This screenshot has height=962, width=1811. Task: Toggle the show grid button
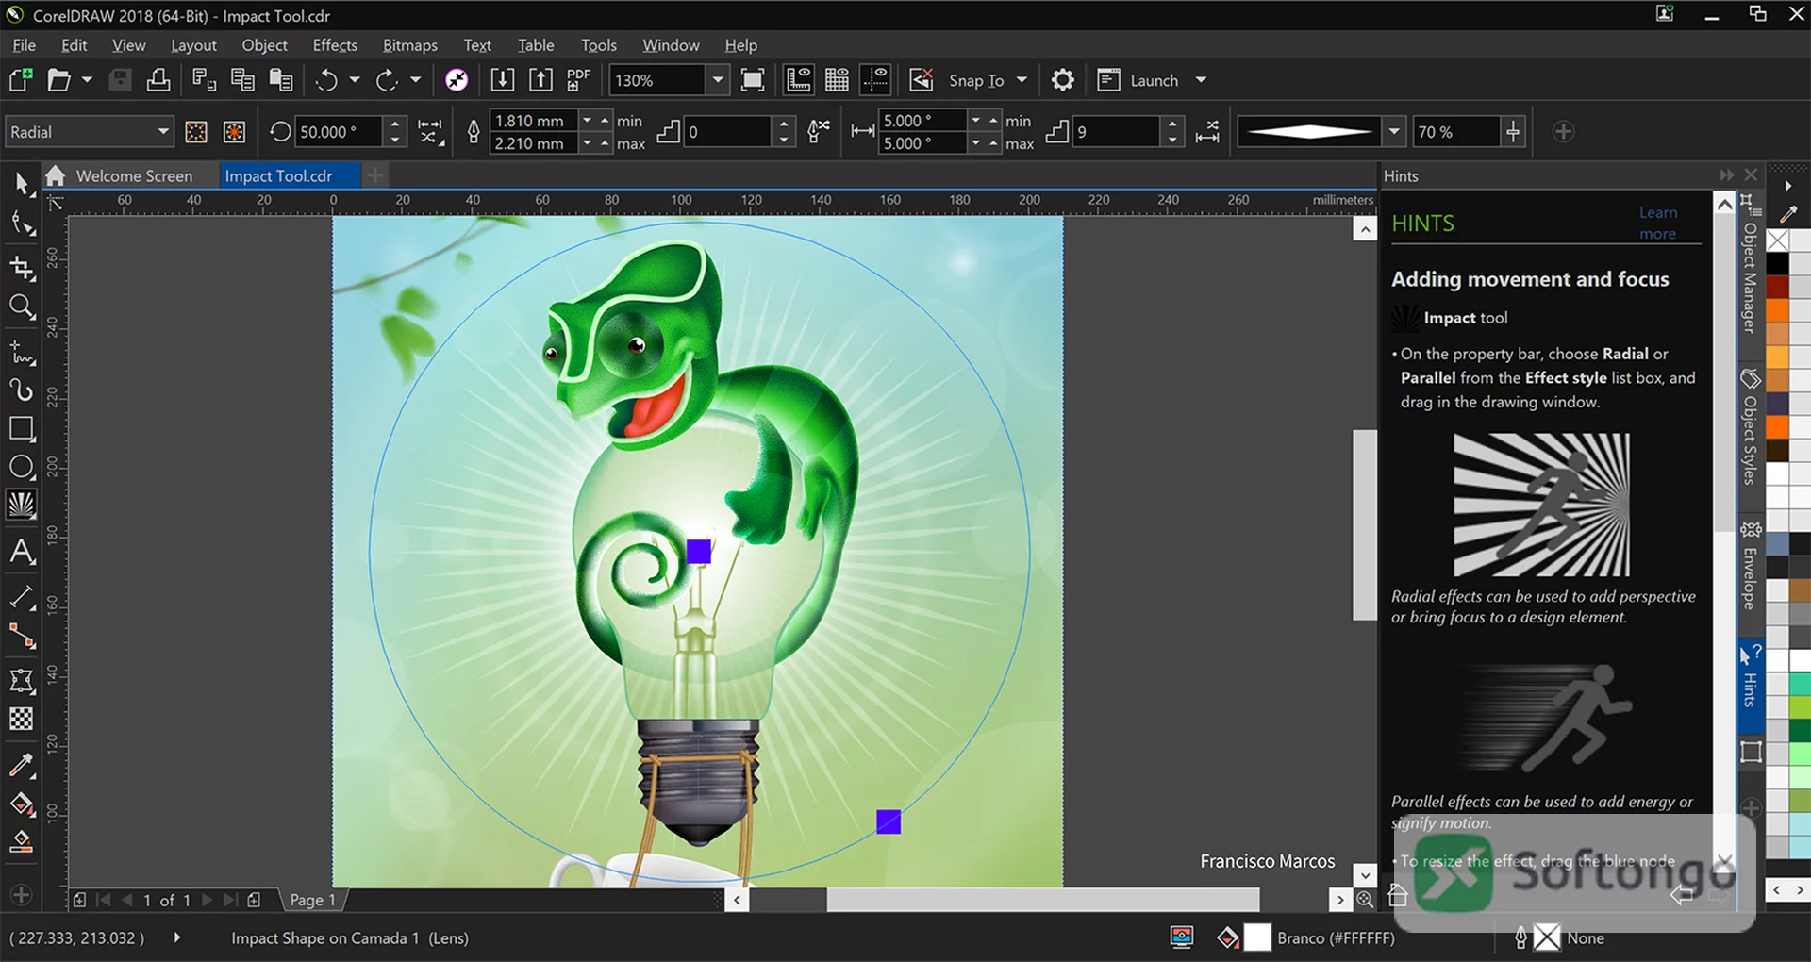(838, 80)
